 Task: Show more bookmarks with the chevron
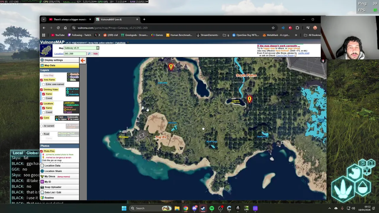pos(296,35)
